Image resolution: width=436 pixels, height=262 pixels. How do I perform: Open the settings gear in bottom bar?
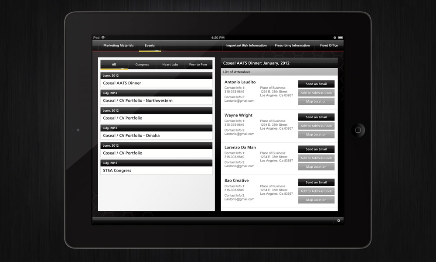338,221
